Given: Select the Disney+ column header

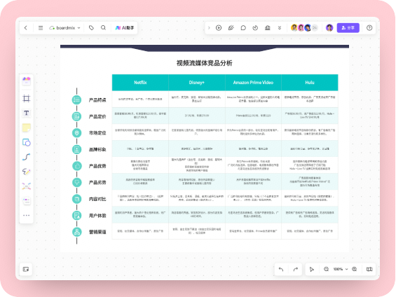Looking at the screenshot, I should (197, 83).
